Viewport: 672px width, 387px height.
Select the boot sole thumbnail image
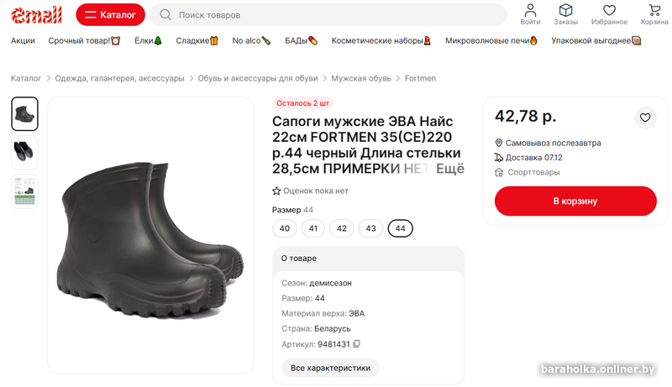(x=24, y=153)
